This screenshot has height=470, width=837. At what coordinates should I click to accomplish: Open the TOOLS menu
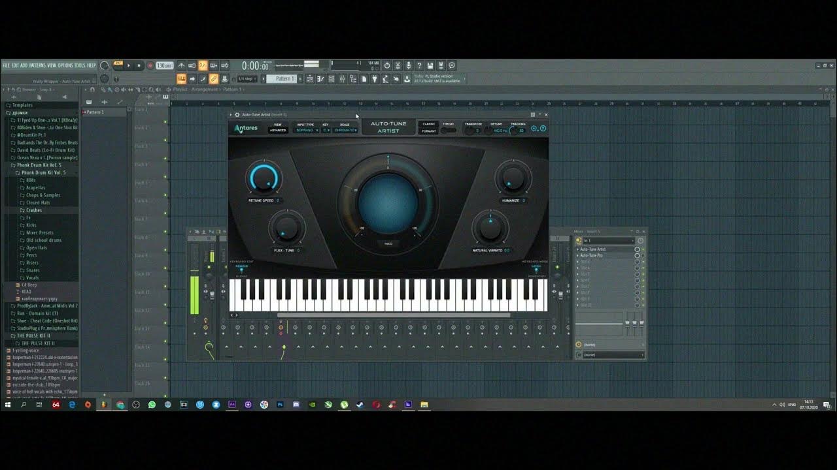click(x=80, y=65)
